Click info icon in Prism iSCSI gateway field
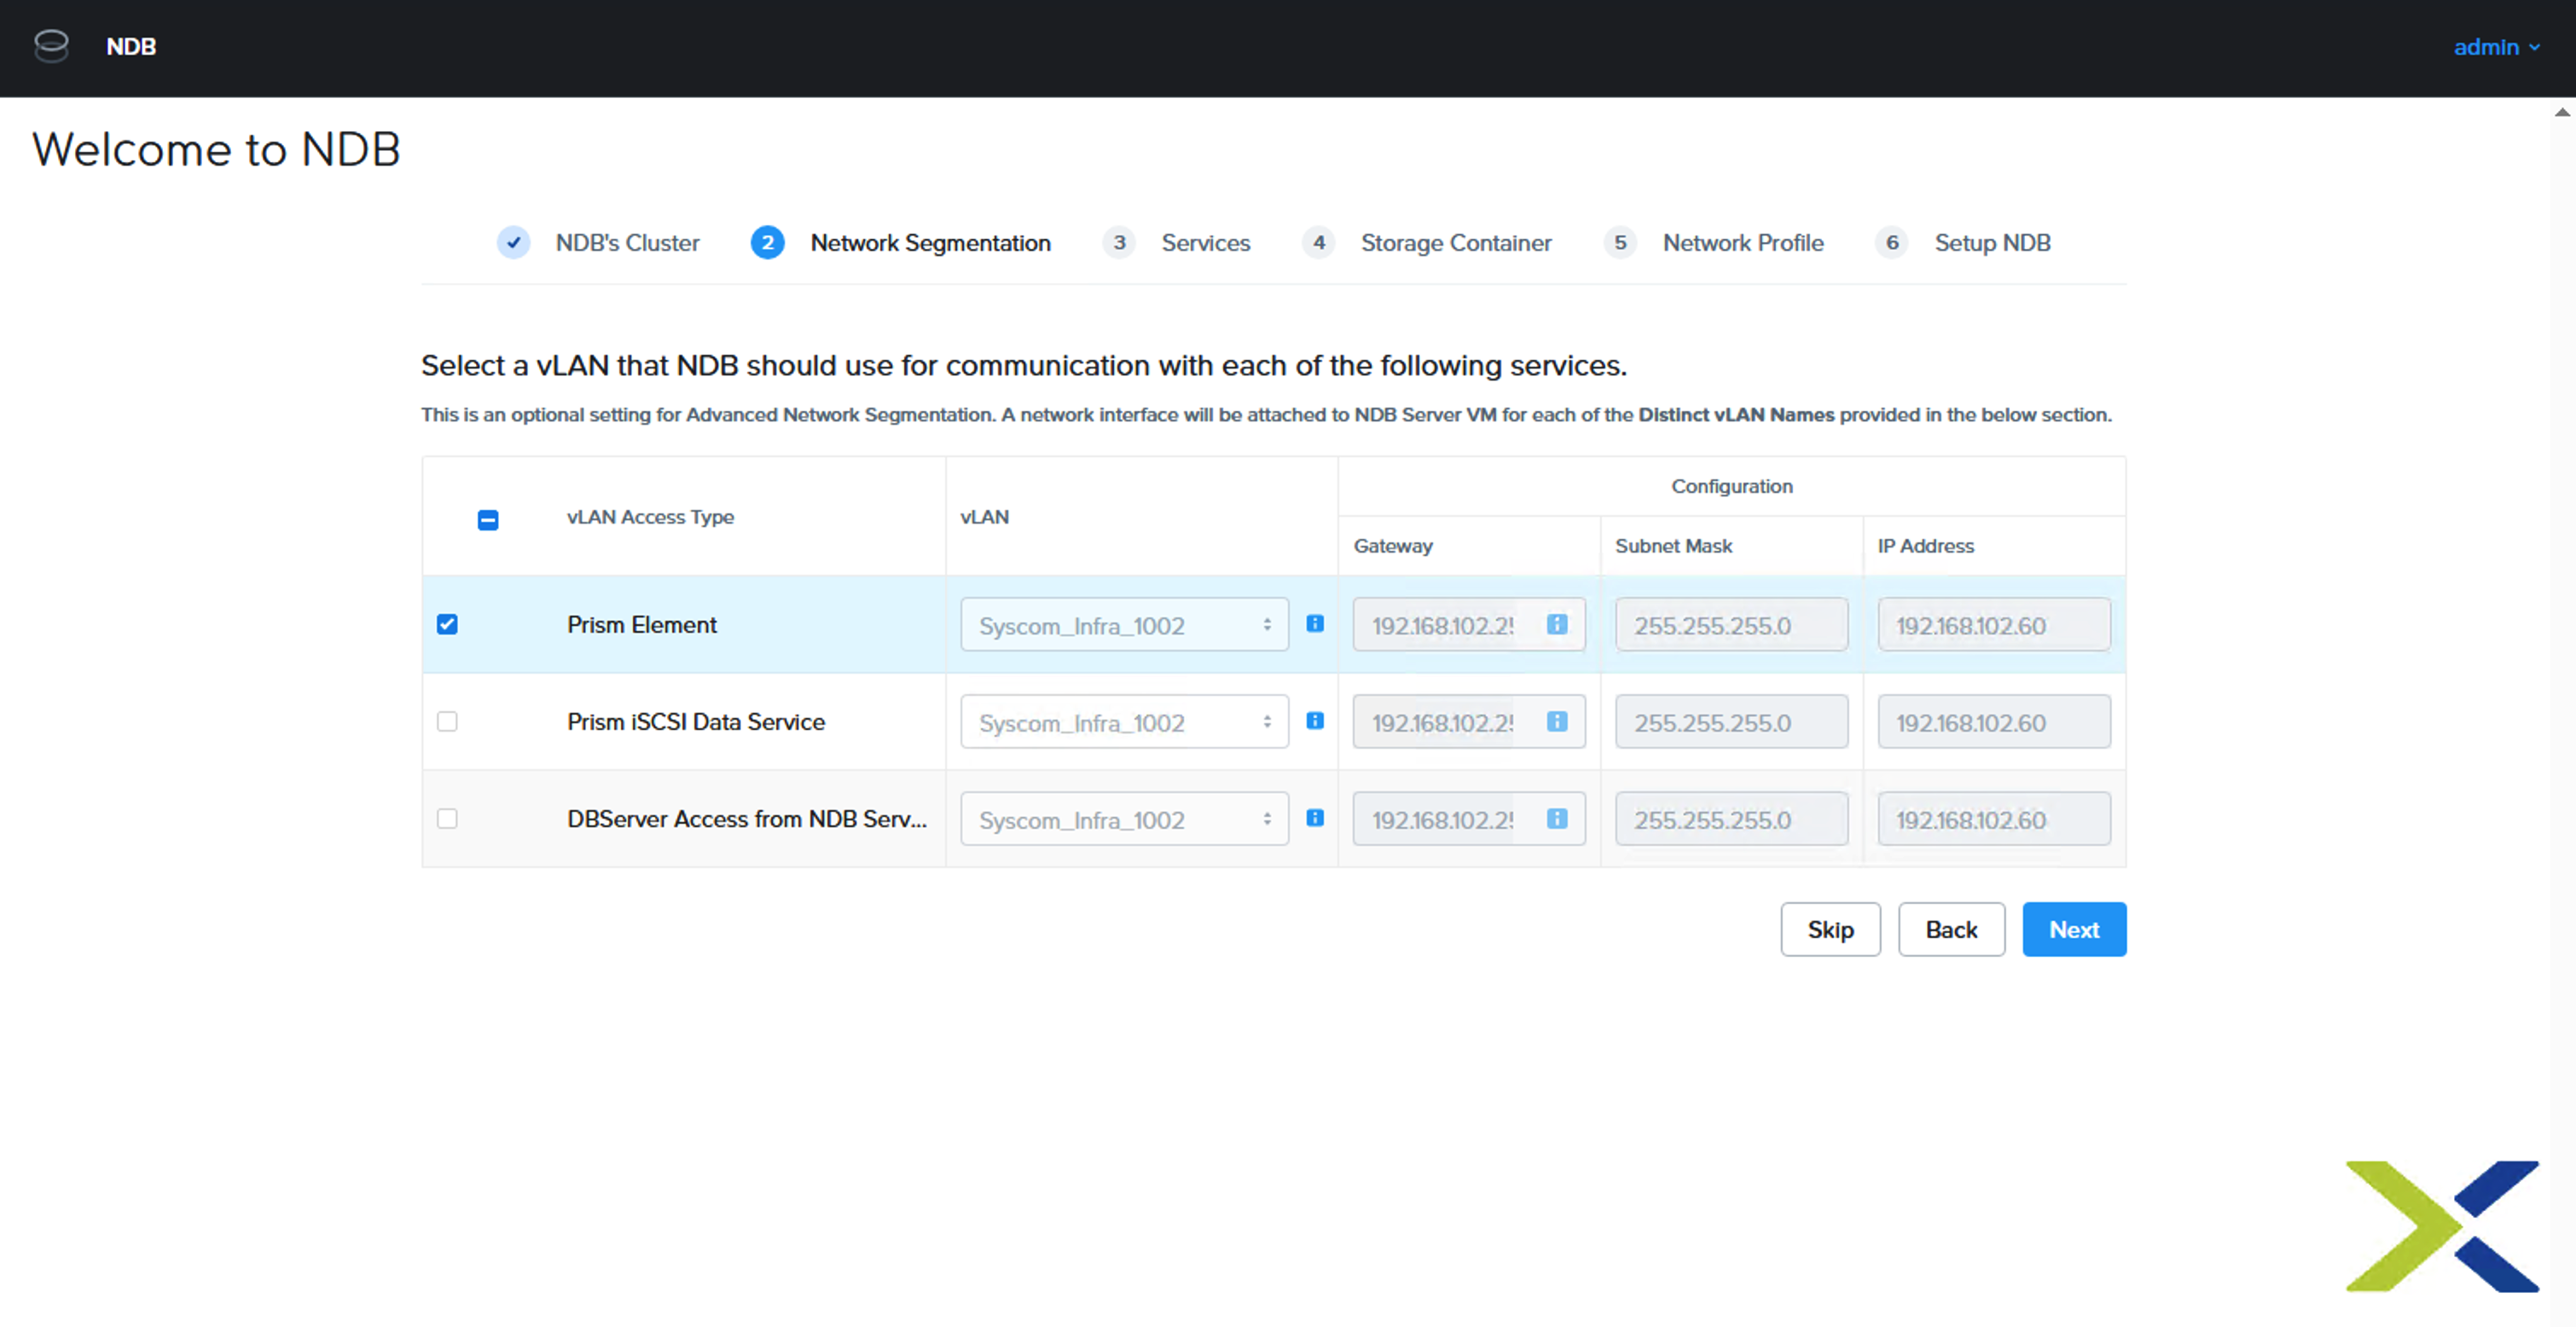This screenshot has height=1327, width=2576. tap(1557, 721)
